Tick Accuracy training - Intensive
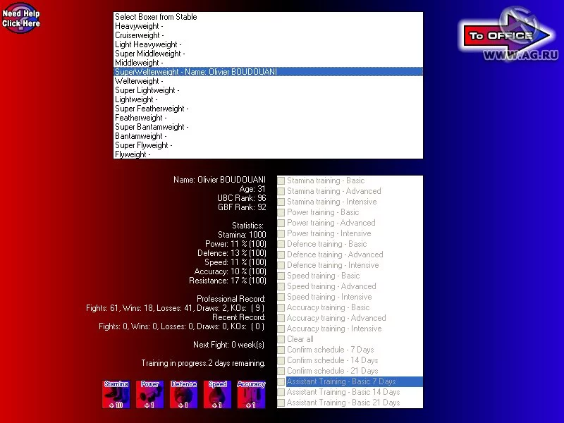This screenshot has height=423, width=564. (x=281, y=329)
